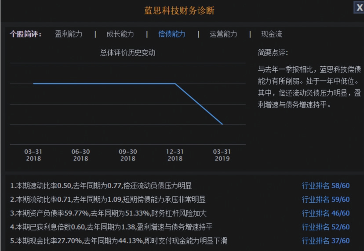The image size is (364, 251).
Task: Click the 09-30 2018 axis label
Action: point(127,155)
